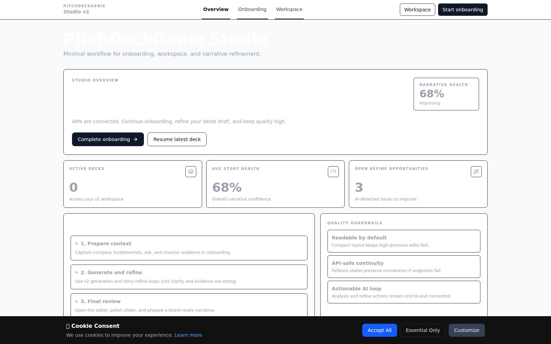Open the Narrative Health 68% card
551x344 pixels.
point(446,94)
